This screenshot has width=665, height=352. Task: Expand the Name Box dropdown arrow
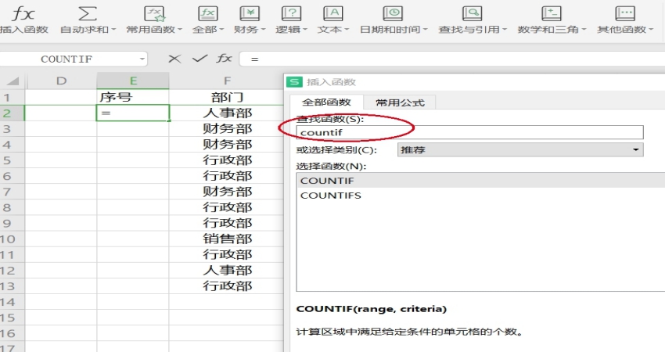142,59
